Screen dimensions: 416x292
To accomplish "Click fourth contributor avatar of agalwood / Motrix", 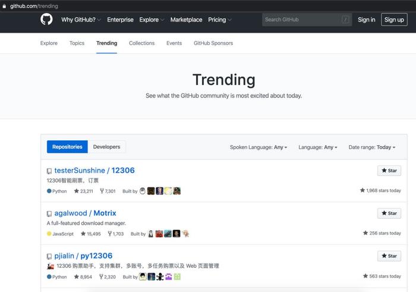I will pyautogui.click(x=177, y=234).
